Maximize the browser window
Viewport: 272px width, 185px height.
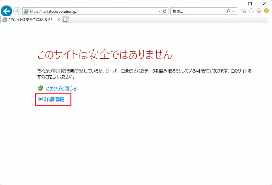pyautogui.click(x=250, y=4)
